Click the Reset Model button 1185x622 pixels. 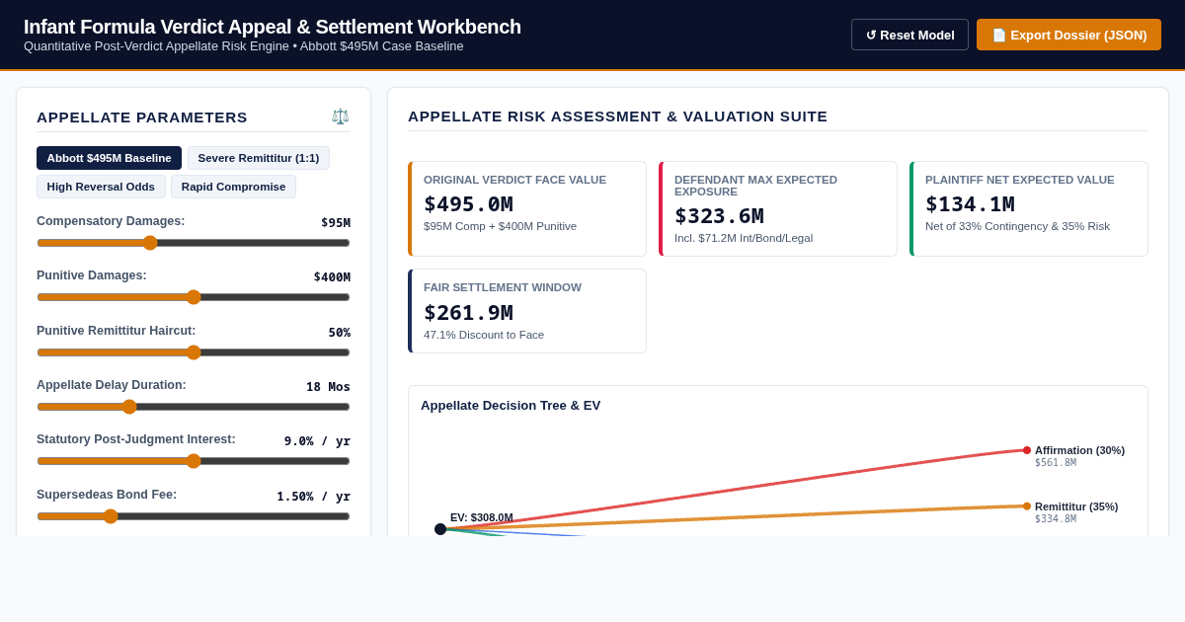pos(909,35)
